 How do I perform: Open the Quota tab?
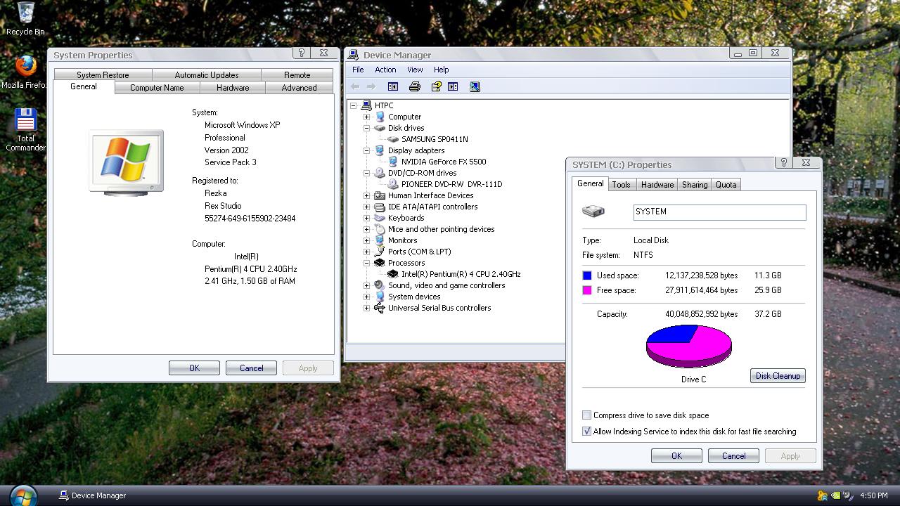[x=726, y=185]
